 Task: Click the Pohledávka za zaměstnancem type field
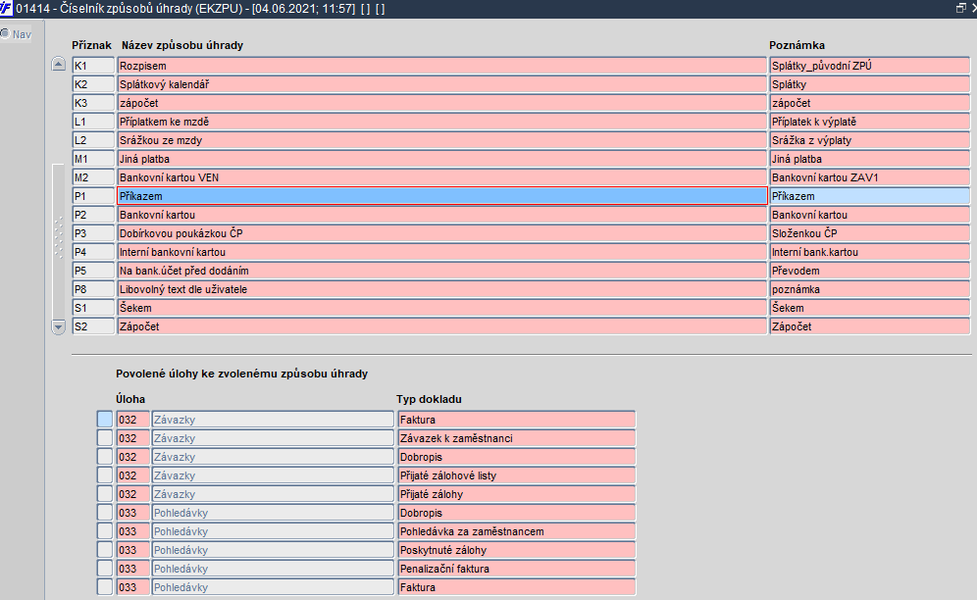tap(517, 531)
